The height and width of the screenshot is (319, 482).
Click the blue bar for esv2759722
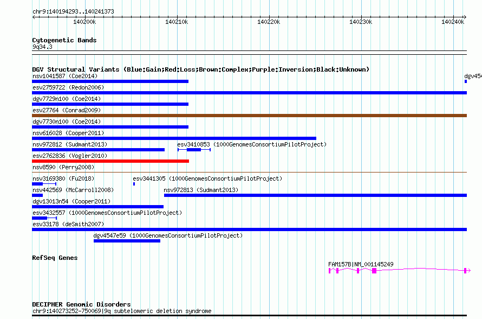249,93
